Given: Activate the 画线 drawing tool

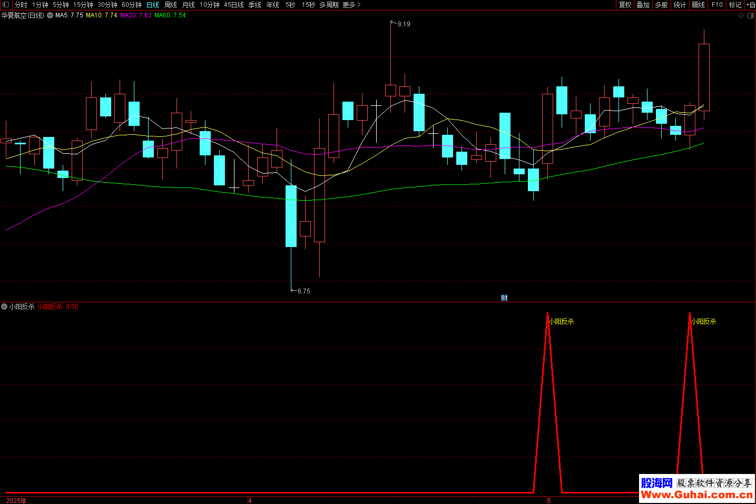Looking at the screenshot, I should coord(698,5).
